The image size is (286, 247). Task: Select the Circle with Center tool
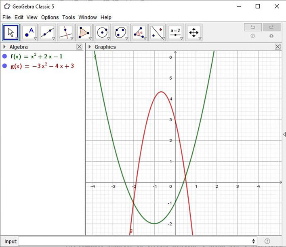pos(102,32)
